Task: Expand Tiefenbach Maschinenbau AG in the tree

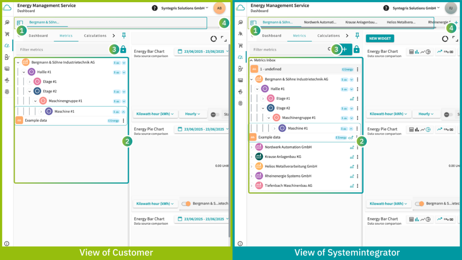Action: 251,186
